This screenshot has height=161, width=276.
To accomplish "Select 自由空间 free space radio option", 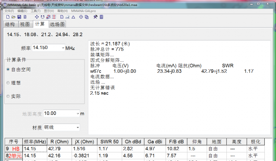I will 8,69.
